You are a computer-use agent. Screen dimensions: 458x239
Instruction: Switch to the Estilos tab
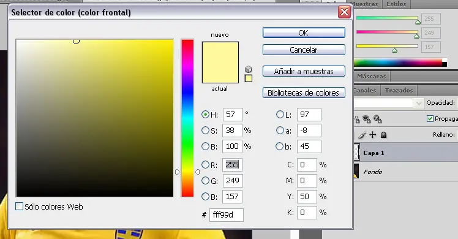(x=396, y=4)
